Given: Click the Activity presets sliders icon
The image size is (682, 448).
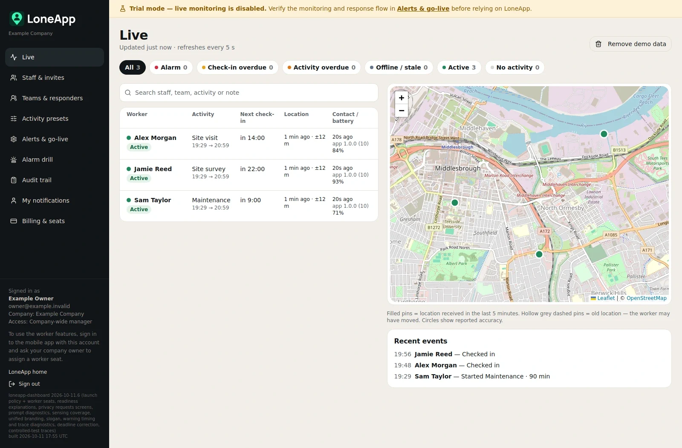Looking at the screenshot, I should tap(14, 119).
